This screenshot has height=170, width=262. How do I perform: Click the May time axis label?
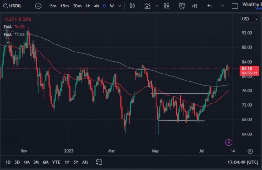155,151
